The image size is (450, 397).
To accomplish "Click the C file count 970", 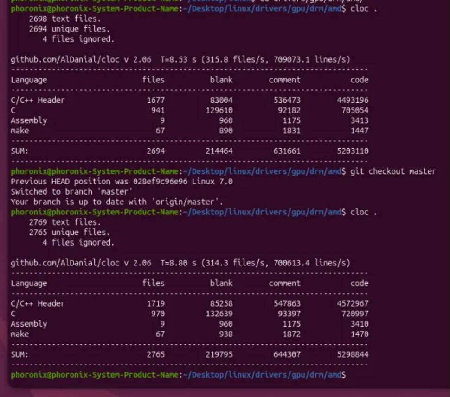I will 158,314.
